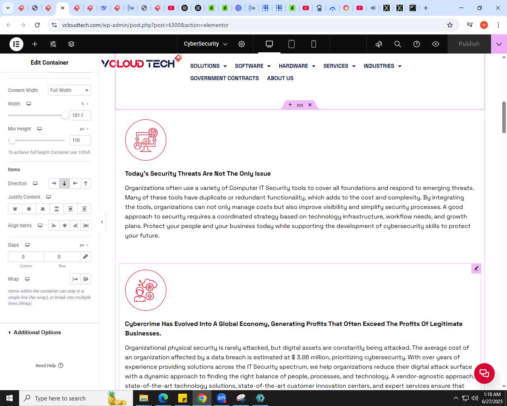Preview changes with eye icon
The width and height of the screenshot is (507, 406).
436,44
